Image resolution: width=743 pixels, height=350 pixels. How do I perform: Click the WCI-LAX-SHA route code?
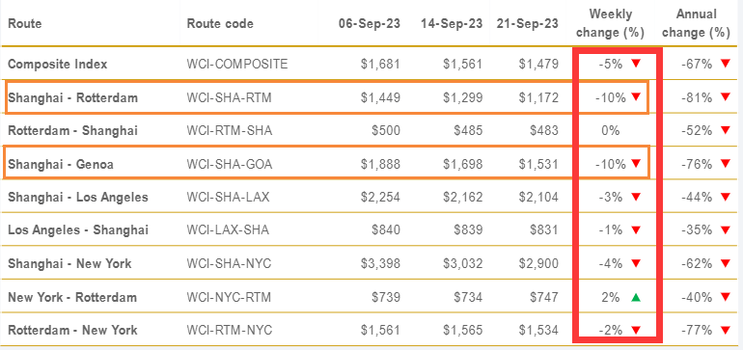(x=228, y=230)
